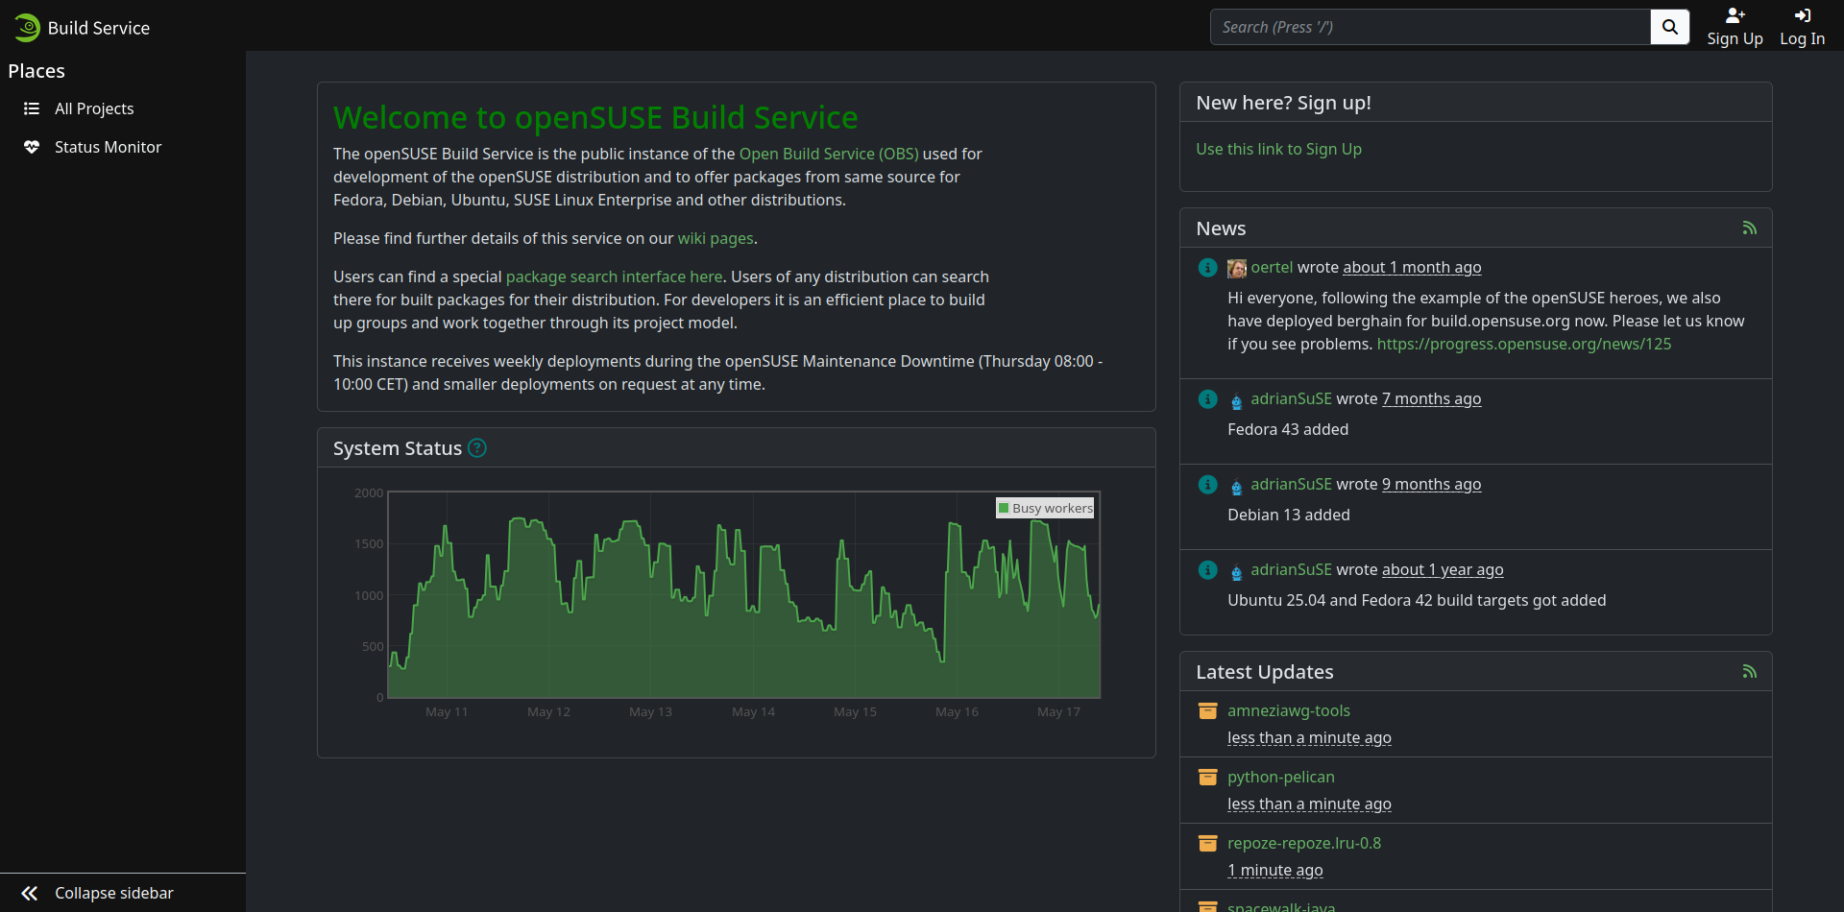
Task: Open the wiki pages link
Action: [x=716, y=238]
